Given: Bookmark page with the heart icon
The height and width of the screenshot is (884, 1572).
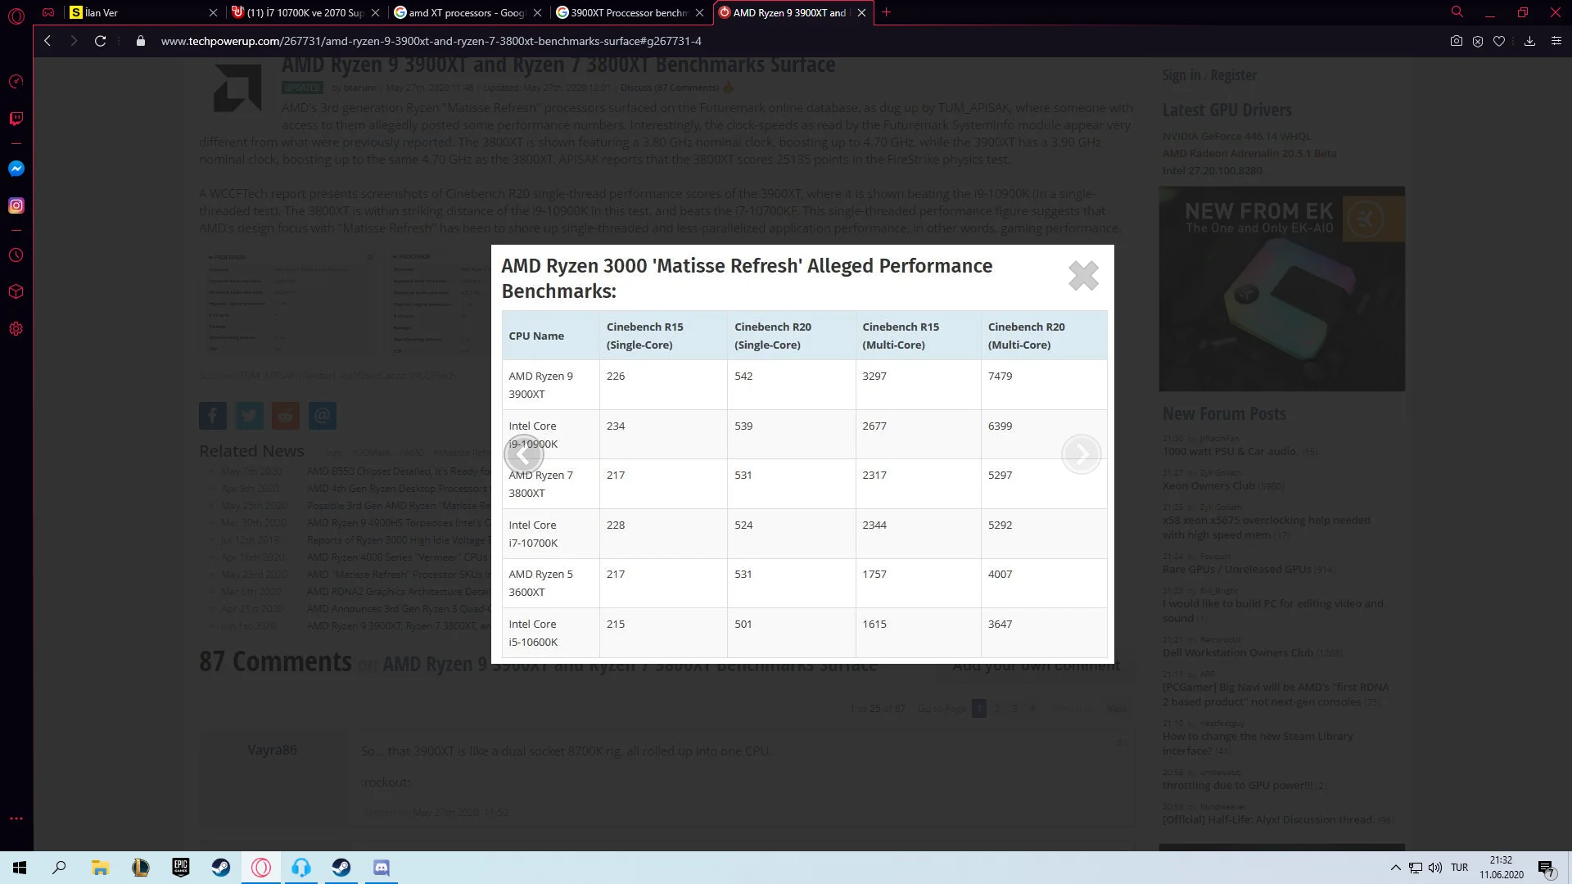Looking at the screenshot, I should tap(1499, 41).
